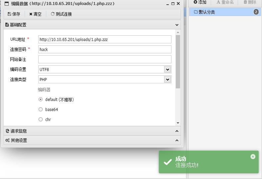Maximize the edit data dialog
262x179 pixels.
[173, 4]
